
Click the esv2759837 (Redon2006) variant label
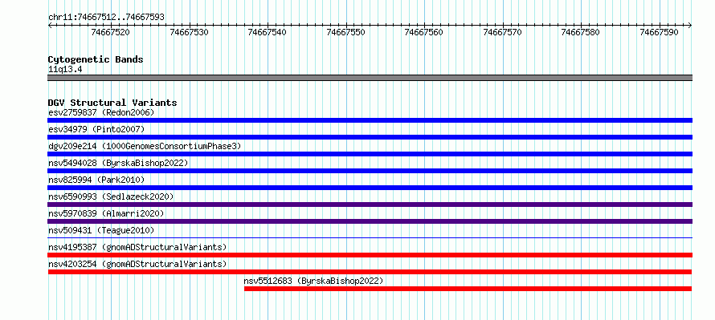(101, 112)
